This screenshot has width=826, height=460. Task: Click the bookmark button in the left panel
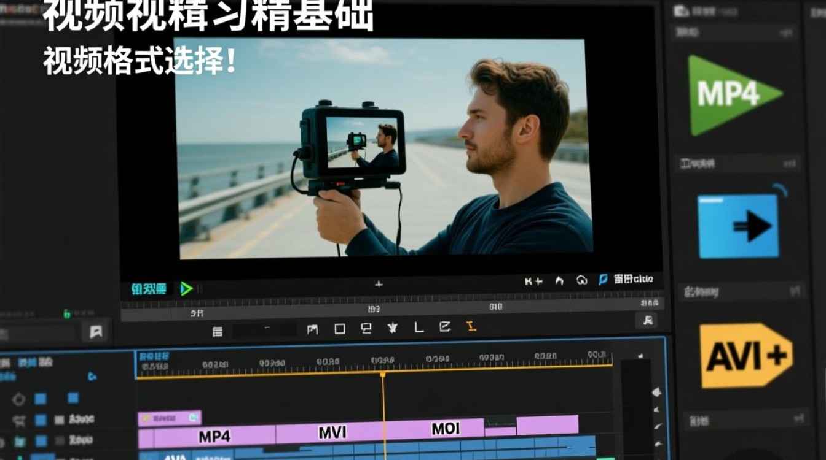pyautogui.click(x=96, y=332)
